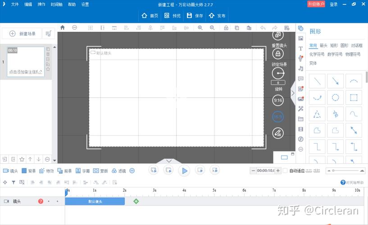Click the green add-camera diamond on timeline

click(136, 201)
